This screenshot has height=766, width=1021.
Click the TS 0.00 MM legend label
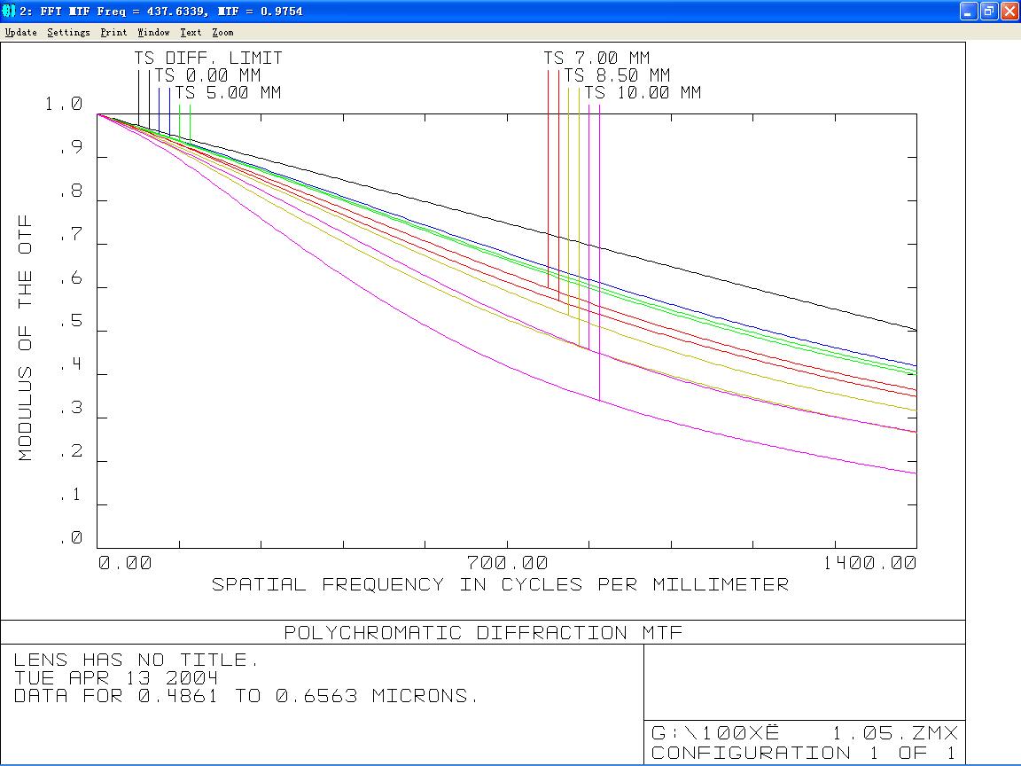point(207,75)
